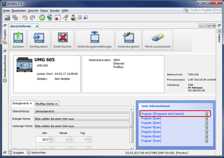Run the Verbindungstest
The width and height of the screenshot is (224, 158).
tap(128, 40)
